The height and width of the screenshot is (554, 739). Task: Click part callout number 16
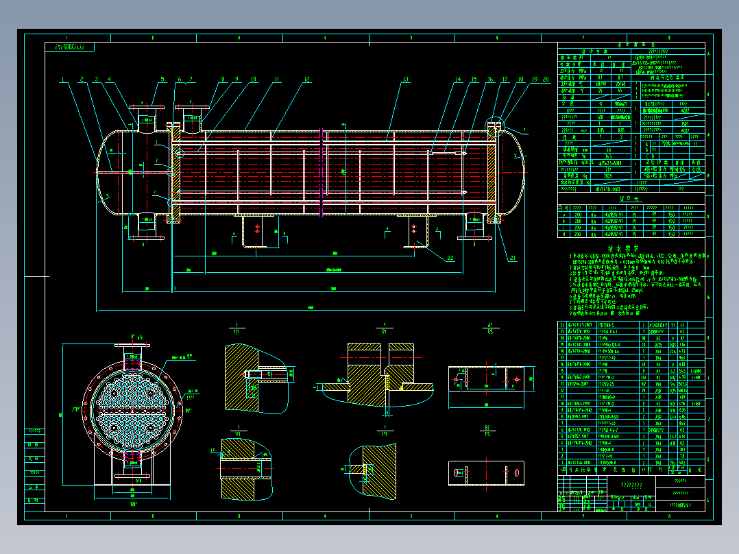click(490, 80)
